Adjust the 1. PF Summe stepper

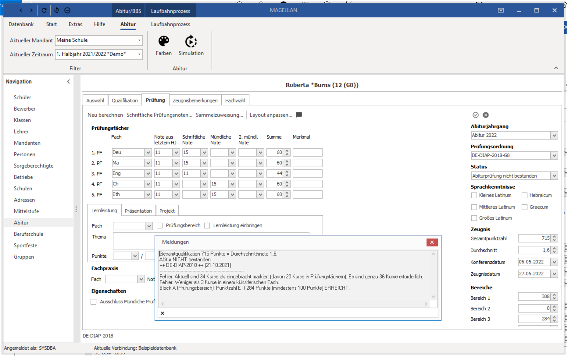(x=287, y=152)
